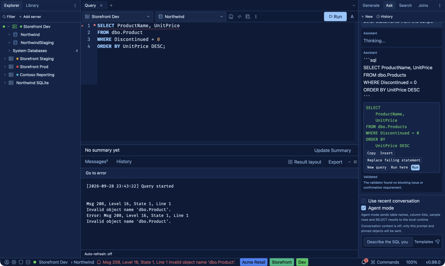Screen dimensions: 445x266
Task: Click the Storefront Staging server icon
Action: point(11,59)
